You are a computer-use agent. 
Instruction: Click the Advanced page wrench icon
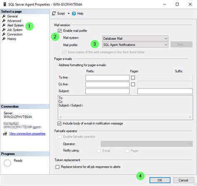tap(4, 21)
